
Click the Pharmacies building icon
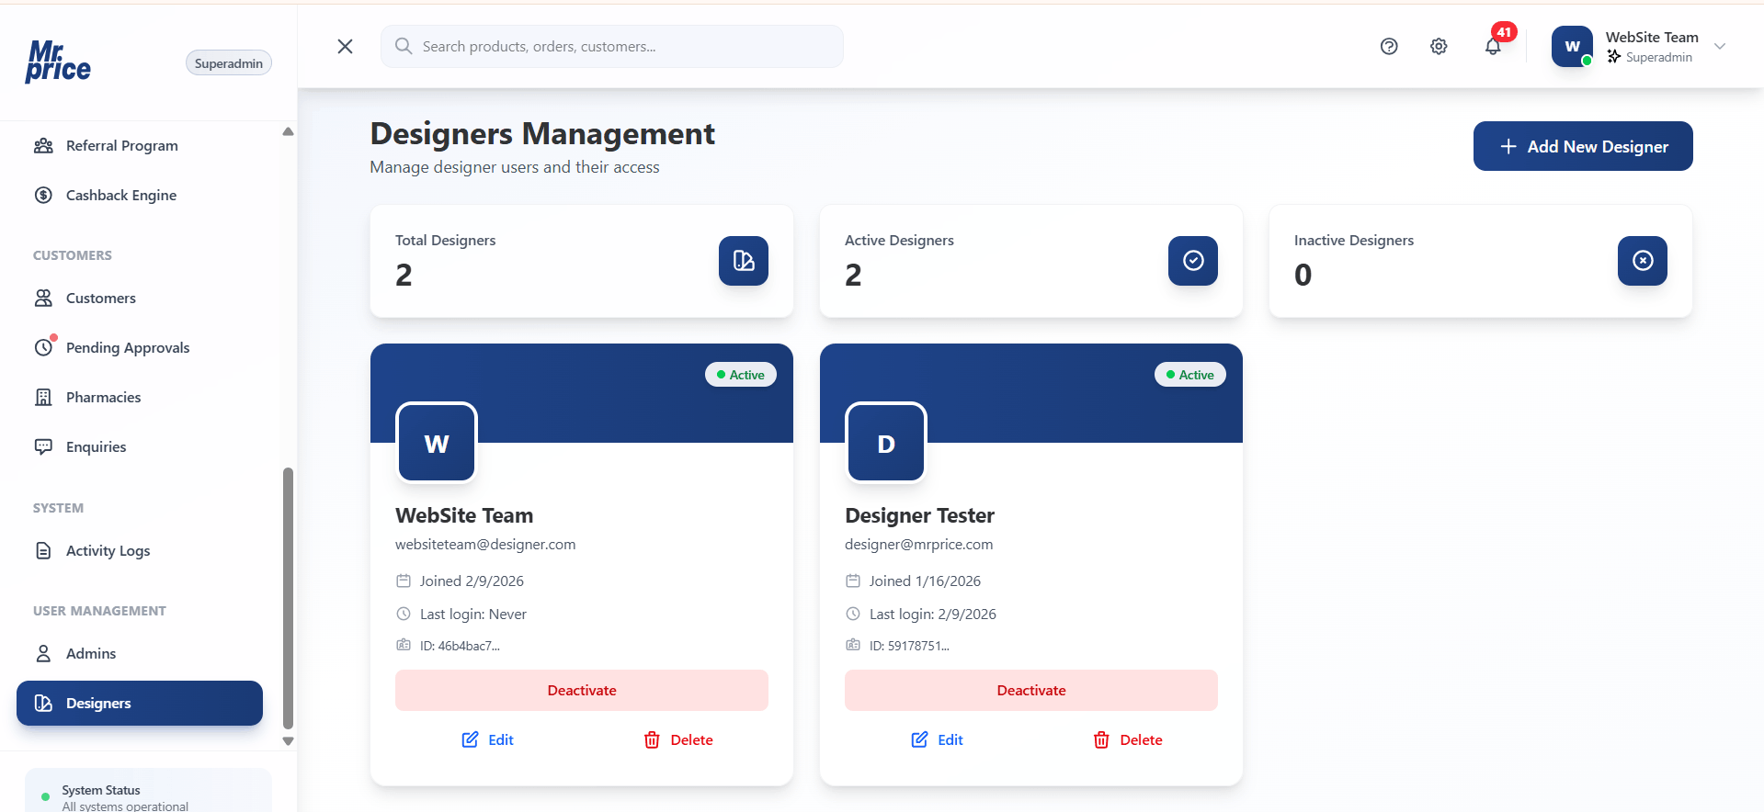click(43, 397)
